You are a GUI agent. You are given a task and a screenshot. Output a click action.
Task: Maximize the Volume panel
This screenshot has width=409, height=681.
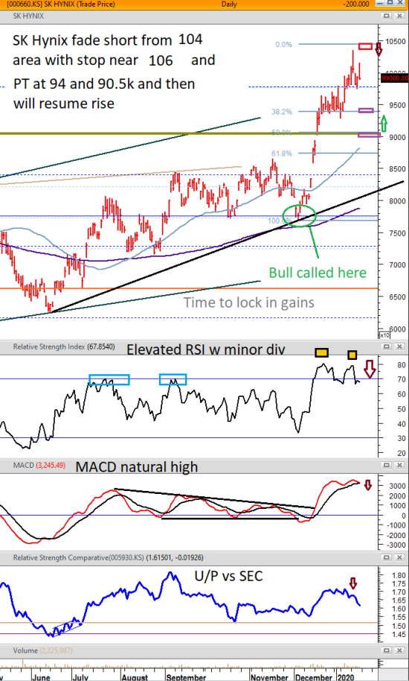coord(387,650)
